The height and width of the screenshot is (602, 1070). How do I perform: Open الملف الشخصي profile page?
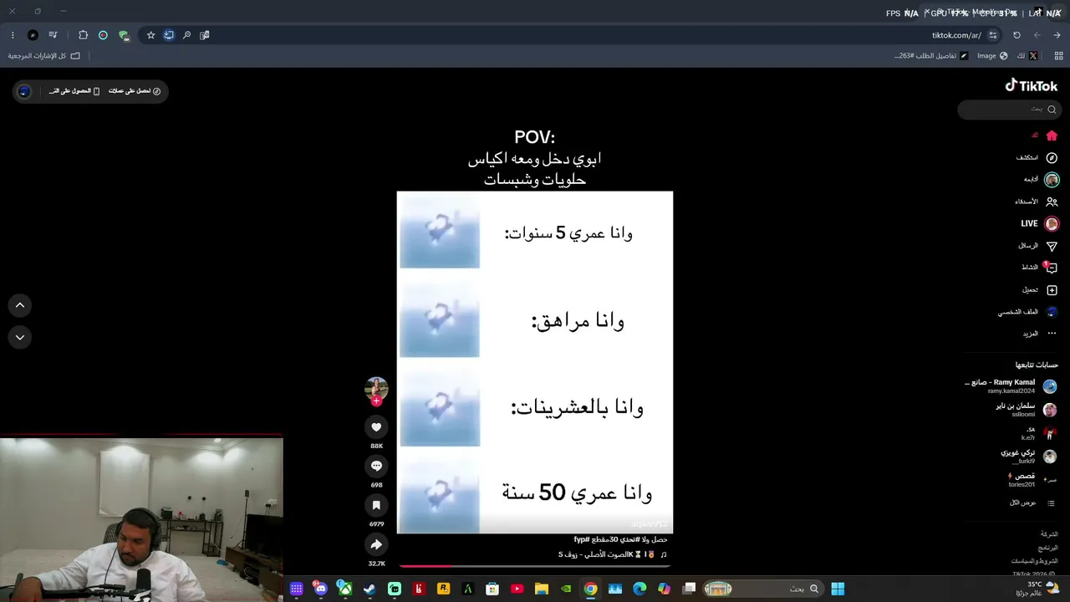(1028, 312)
